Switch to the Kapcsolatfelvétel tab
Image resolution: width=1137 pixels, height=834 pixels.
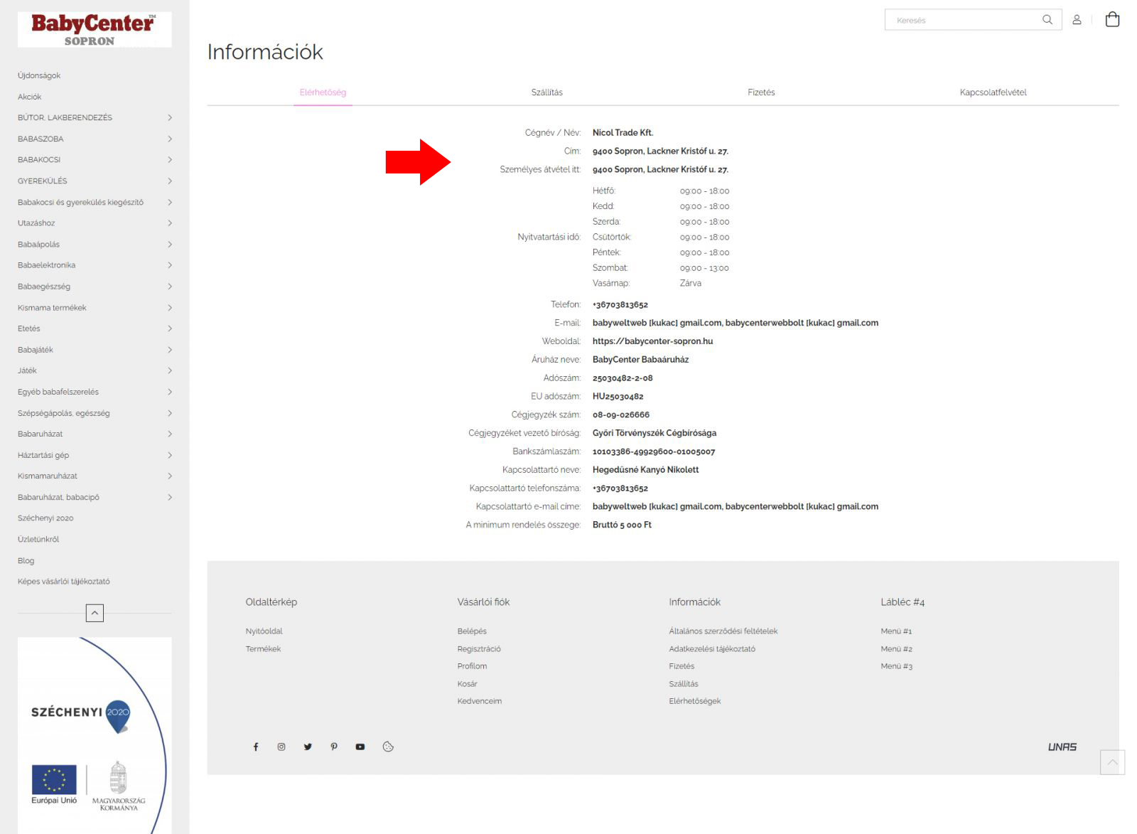click(x=993, y=92)
